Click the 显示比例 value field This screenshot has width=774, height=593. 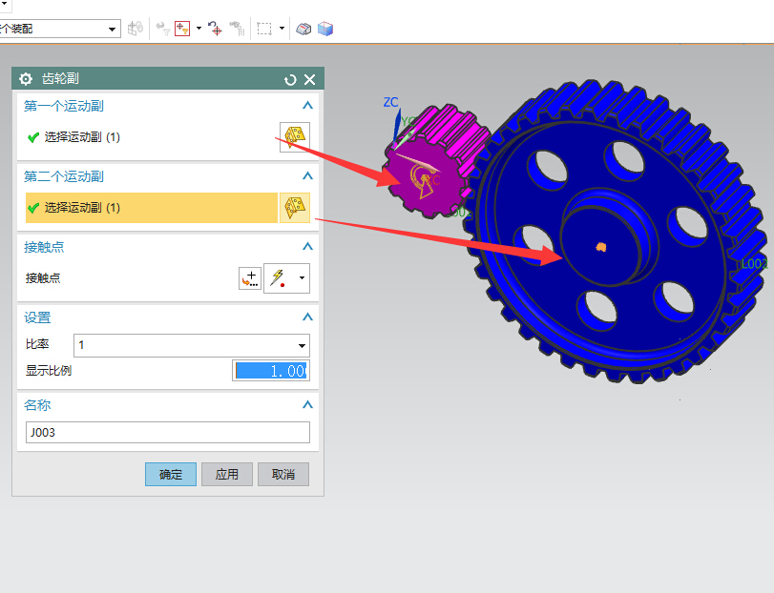click(271, 371)
